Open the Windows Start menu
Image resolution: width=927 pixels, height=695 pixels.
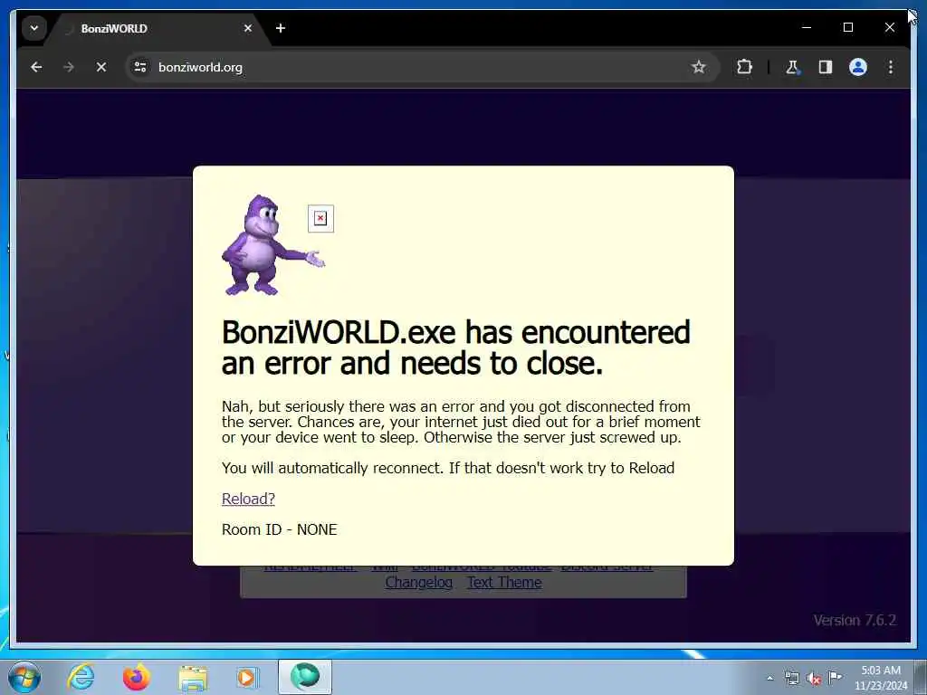[x=24, y=677]
